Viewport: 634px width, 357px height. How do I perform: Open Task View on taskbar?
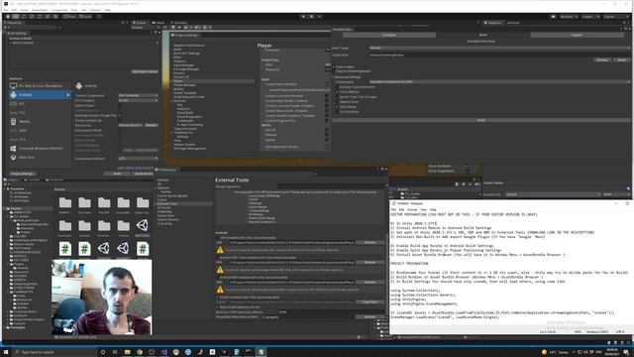(115, 352)
